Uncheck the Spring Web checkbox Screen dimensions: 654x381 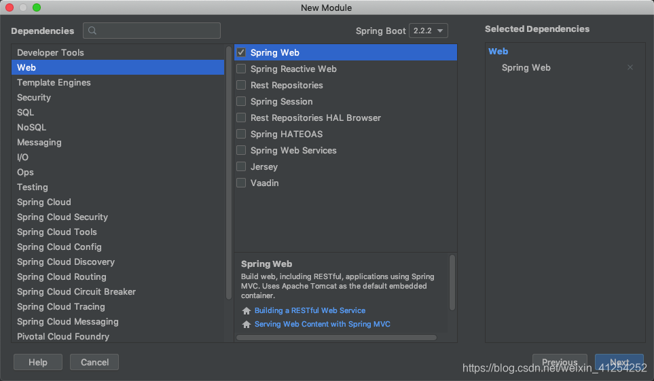tap(241, 52)
